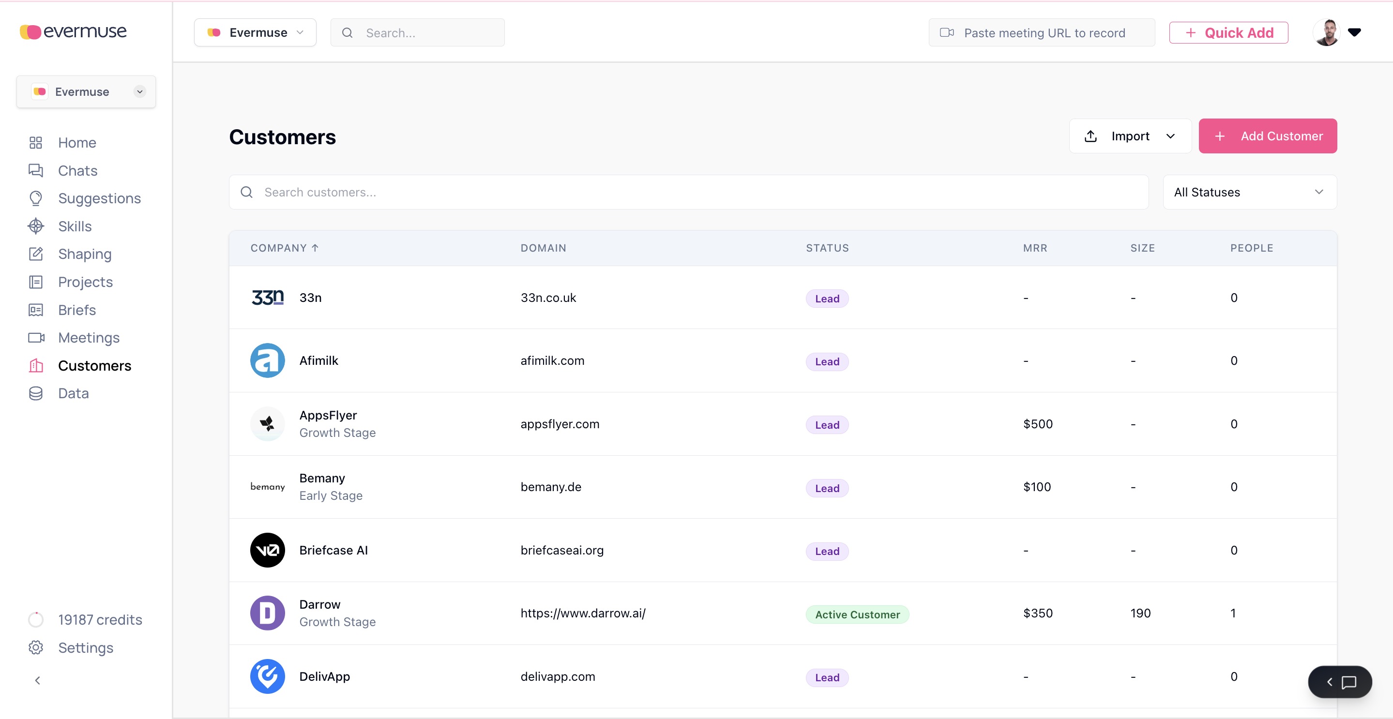Screen dimensions: 1393x719
Task: Click the Briefcase AI company logo
Action: [268, 550]
